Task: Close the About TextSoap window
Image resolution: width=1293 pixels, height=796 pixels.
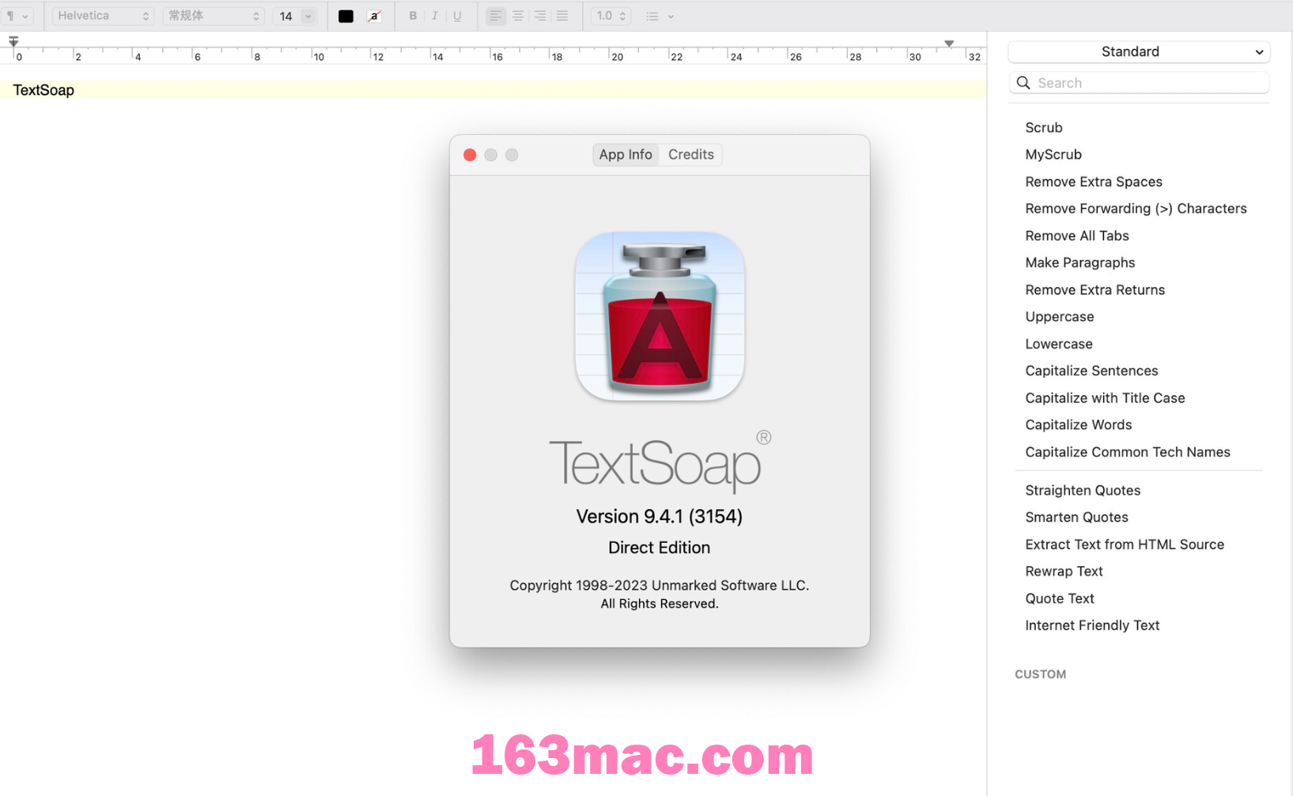Action: 470,155
